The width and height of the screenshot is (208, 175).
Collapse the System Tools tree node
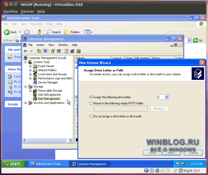click(25, 62)
